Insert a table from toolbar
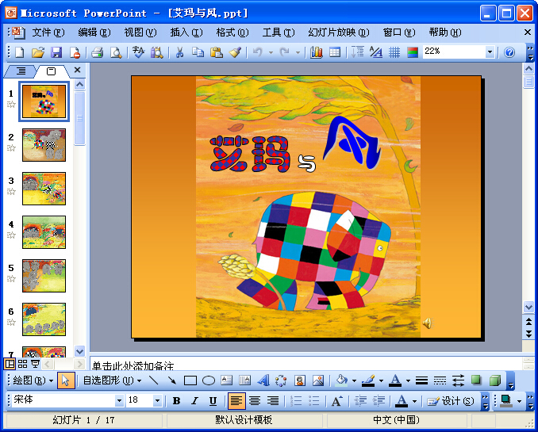The width and height of the screenshot is (538, 432). (335, 52)
